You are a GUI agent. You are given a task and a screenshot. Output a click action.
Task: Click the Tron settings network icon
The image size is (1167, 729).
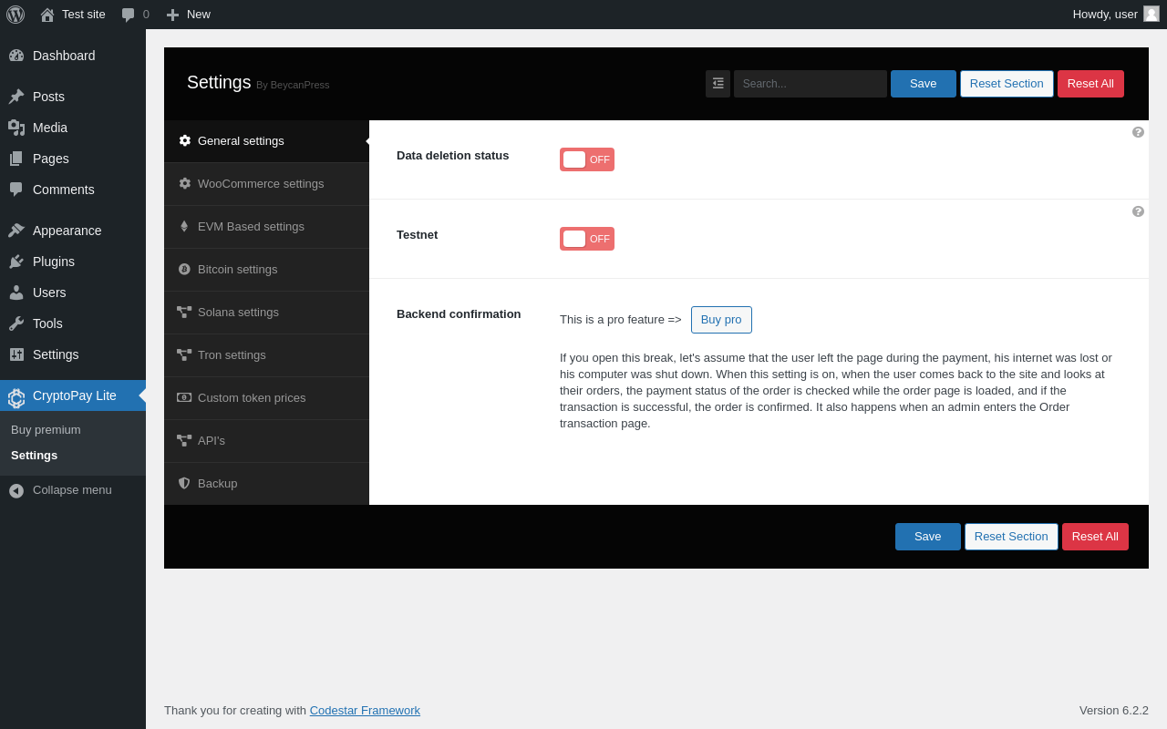click(x=184, y=354)
